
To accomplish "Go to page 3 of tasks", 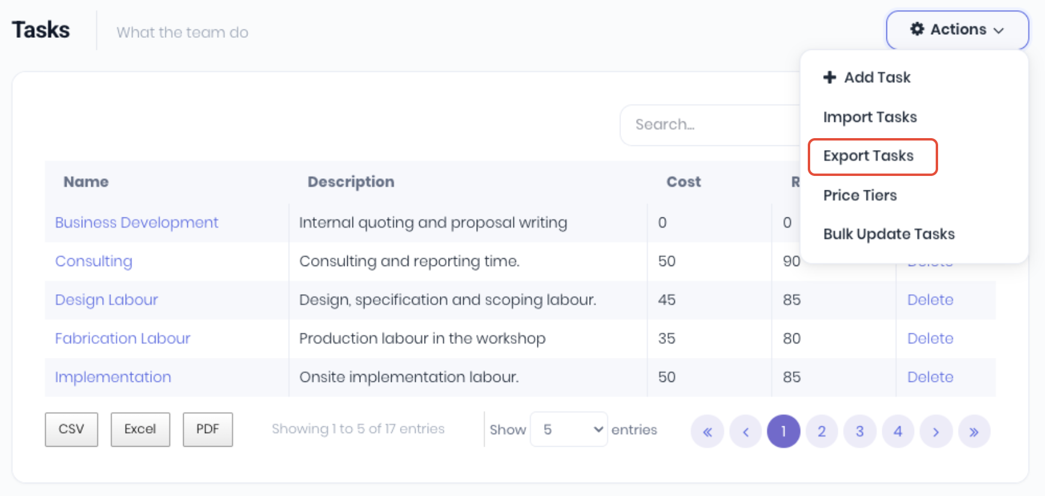I will (x=859, y=432).
